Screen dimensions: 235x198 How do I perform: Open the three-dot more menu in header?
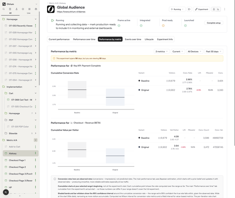pyautogui.click(x=225, y=9)
